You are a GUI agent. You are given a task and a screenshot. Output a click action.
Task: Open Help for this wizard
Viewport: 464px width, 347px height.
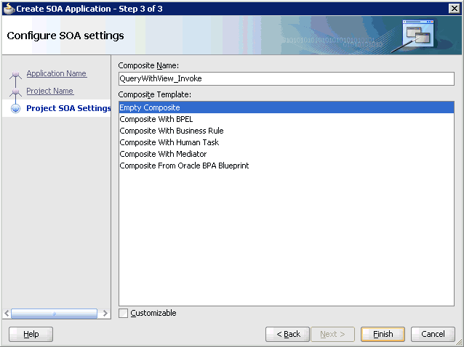31,334
